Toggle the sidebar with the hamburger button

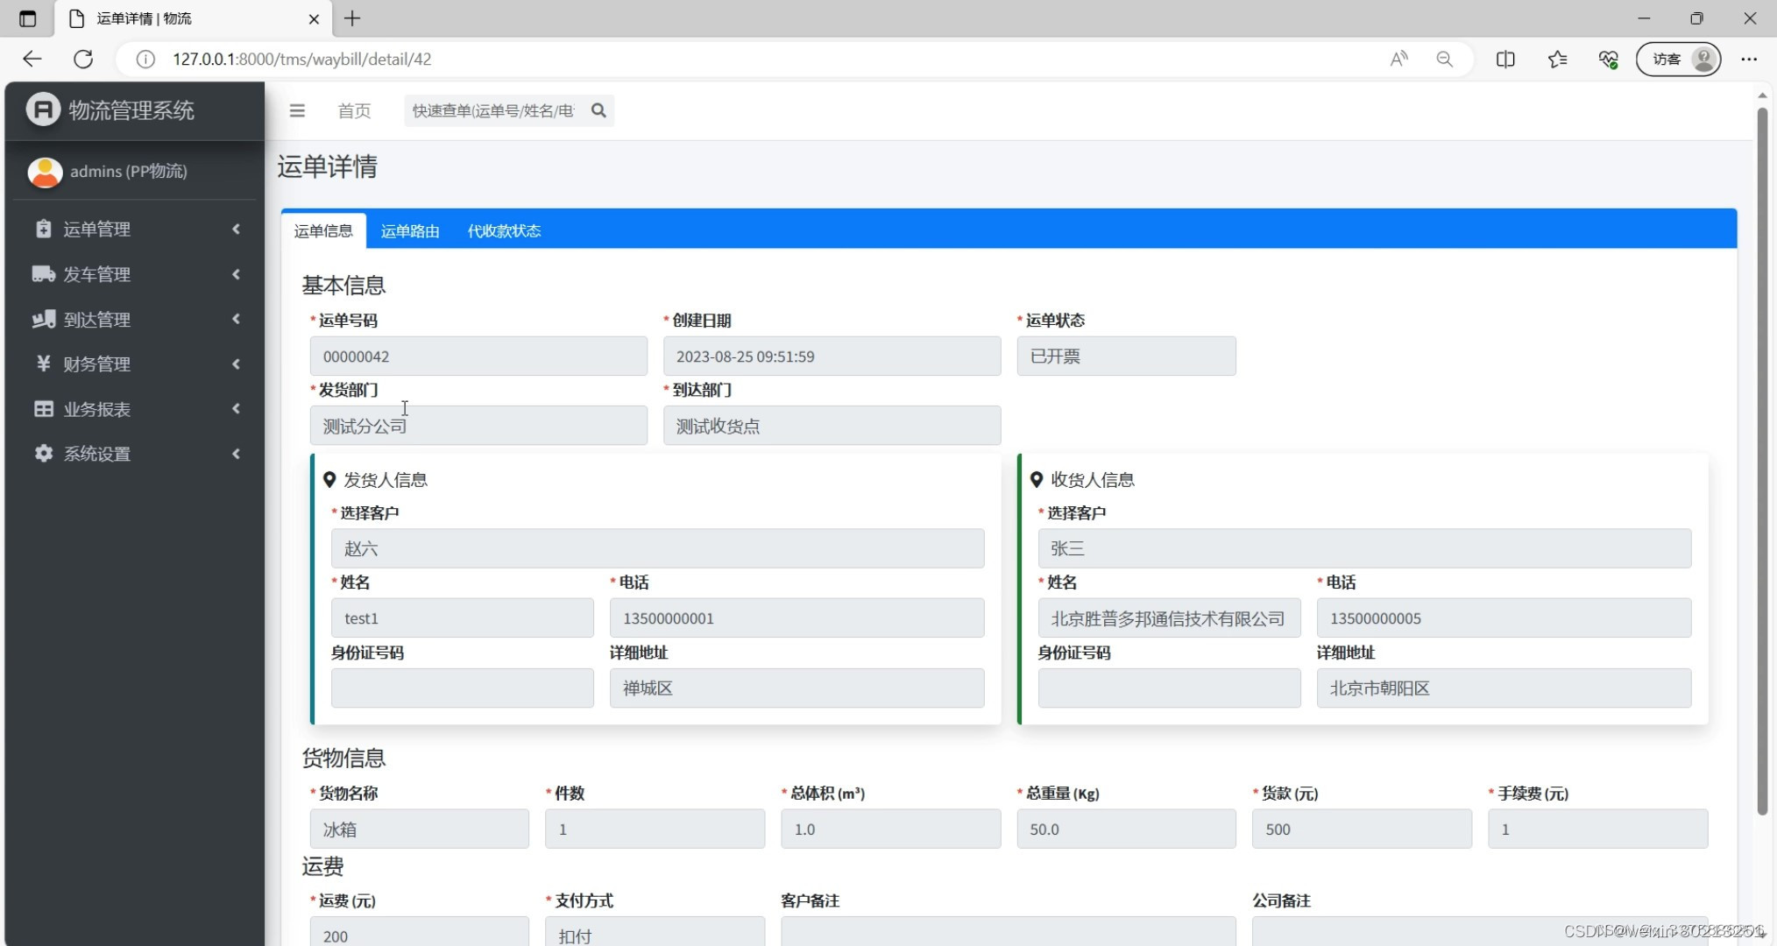298,110
